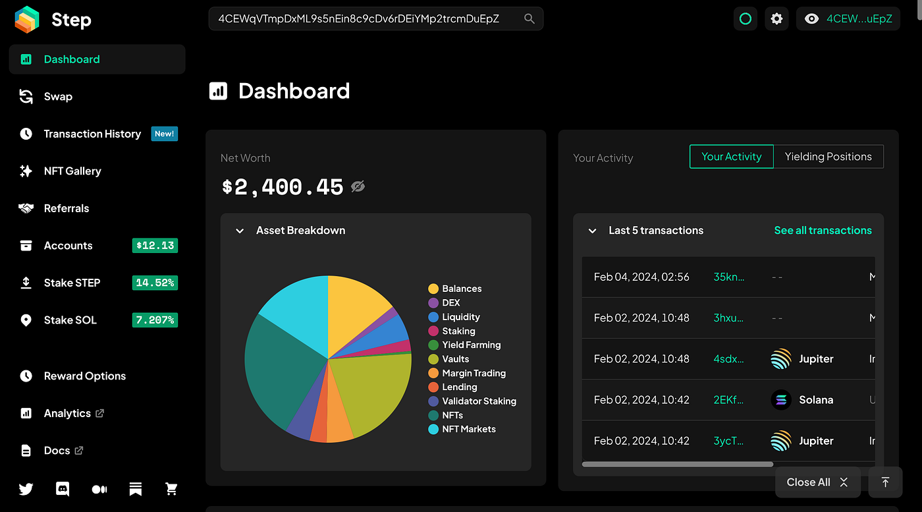Viewport: 922px width, 512px height.
Task: Click the NFTs dark teal legend swatch
Action: (433, 415)
